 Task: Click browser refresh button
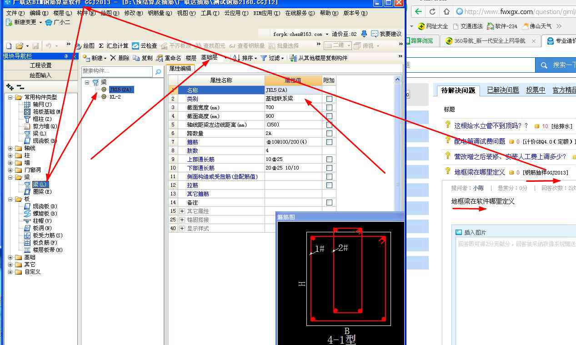click(x=432, y=12)
